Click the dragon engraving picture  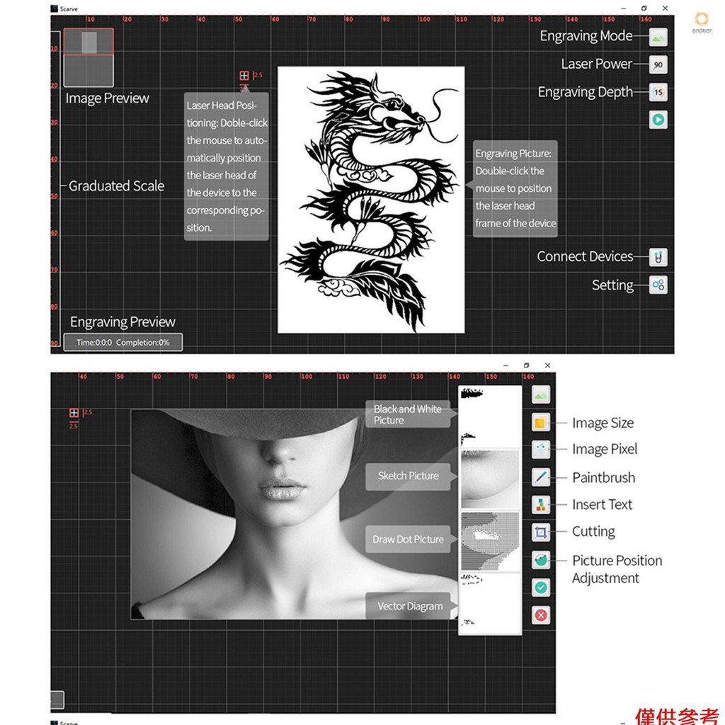[370, 200]
